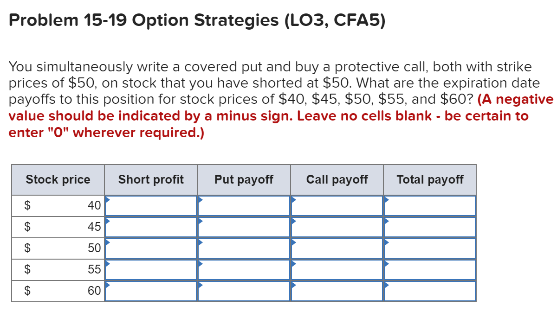Select the Short profit input for stock price $50
This screenshot has height=318, width=557.
(151, 248)
